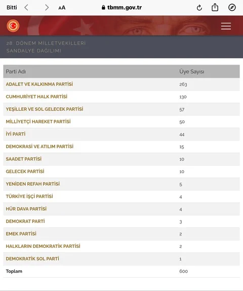
Task: Select HALKLARIN DEMOKRATİK PARTİSİ link
Action: [x=43, y=246]
